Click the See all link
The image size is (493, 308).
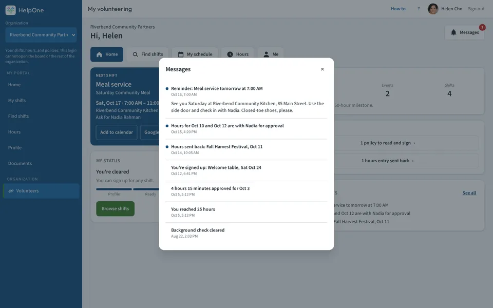pos(469,193)
